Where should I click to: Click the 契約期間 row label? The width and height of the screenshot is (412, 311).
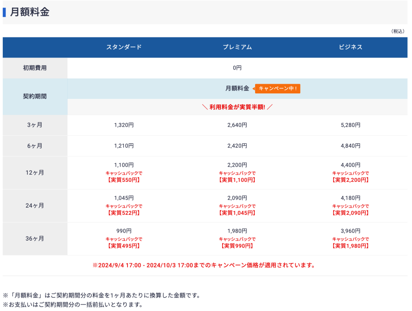point(35,97)
